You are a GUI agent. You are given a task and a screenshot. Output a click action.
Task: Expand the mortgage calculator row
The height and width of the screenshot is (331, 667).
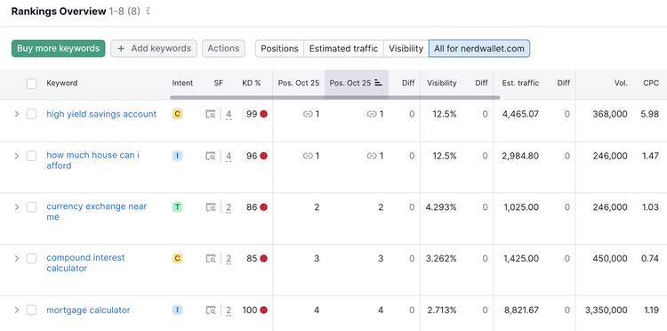(x=17, y=311)
